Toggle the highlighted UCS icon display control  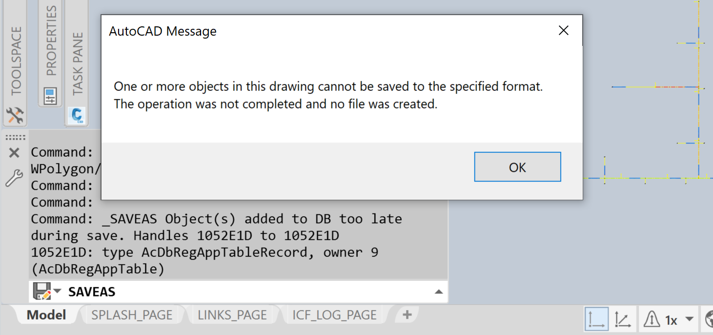[x=596, y=319]
